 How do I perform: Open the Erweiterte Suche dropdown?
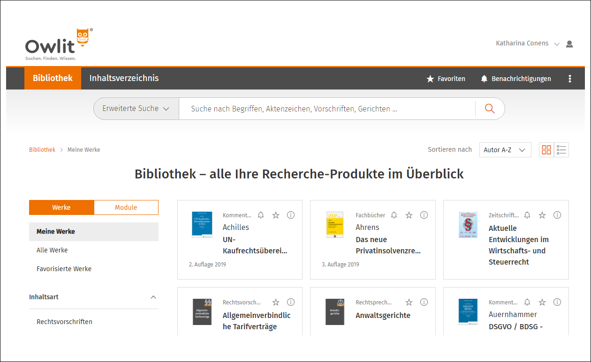136,109
